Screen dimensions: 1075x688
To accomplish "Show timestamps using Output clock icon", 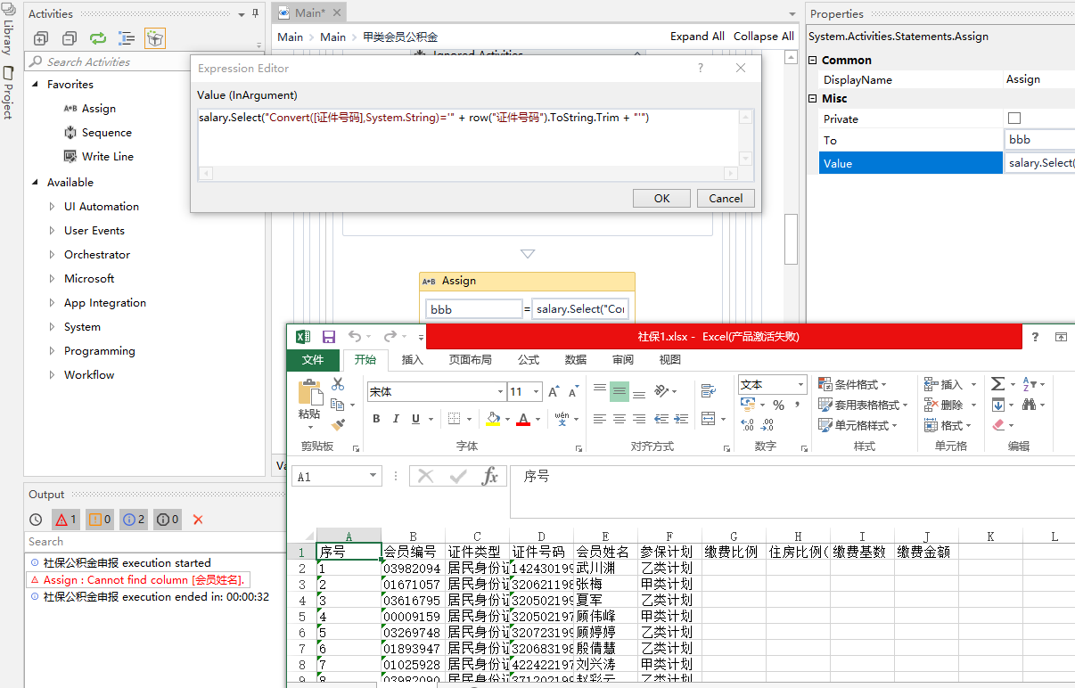I will (36, 520).
